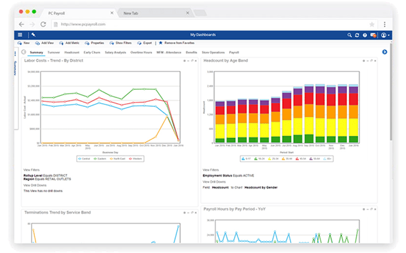Open the hamburger menu in blue header

pos(20,35)
